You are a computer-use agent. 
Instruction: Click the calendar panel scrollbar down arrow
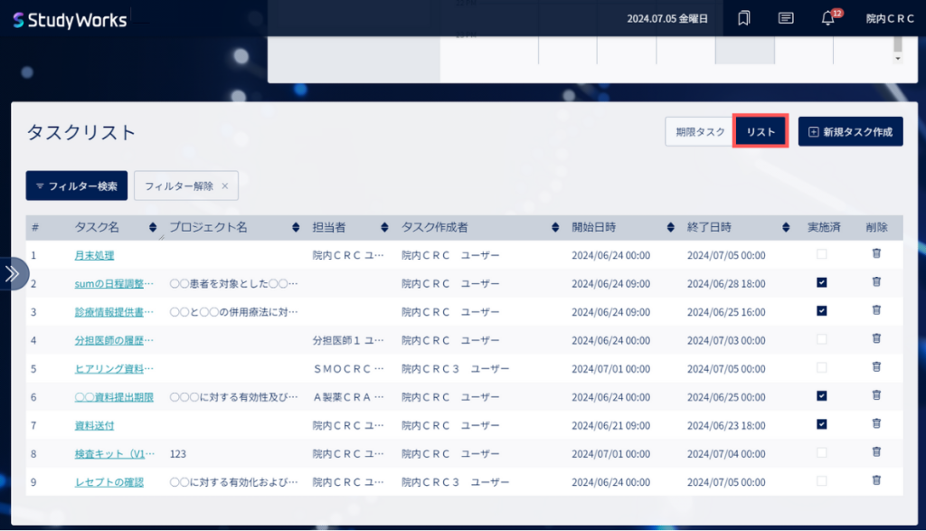coord(898,59)
